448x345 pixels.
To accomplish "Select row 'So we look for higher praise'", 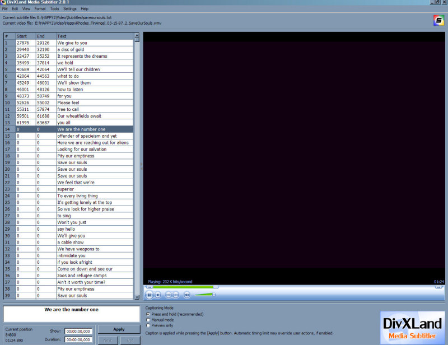I will (68, 209).
